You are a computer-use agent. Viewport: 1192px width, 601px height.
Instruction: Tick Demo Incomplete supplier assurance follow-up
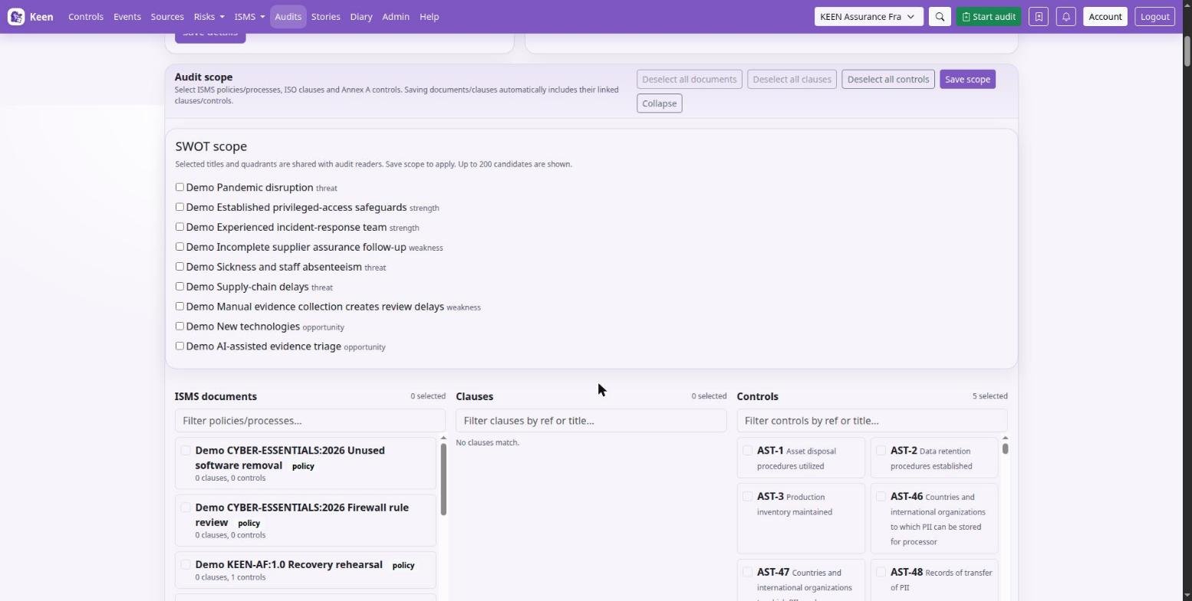179,247
